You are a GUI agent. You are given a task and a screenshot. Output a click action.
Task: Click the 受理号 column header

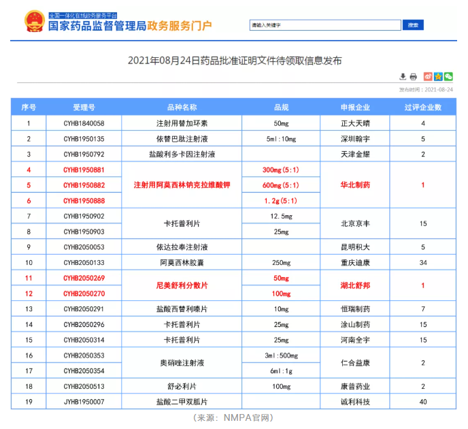[x=84, y=108]
